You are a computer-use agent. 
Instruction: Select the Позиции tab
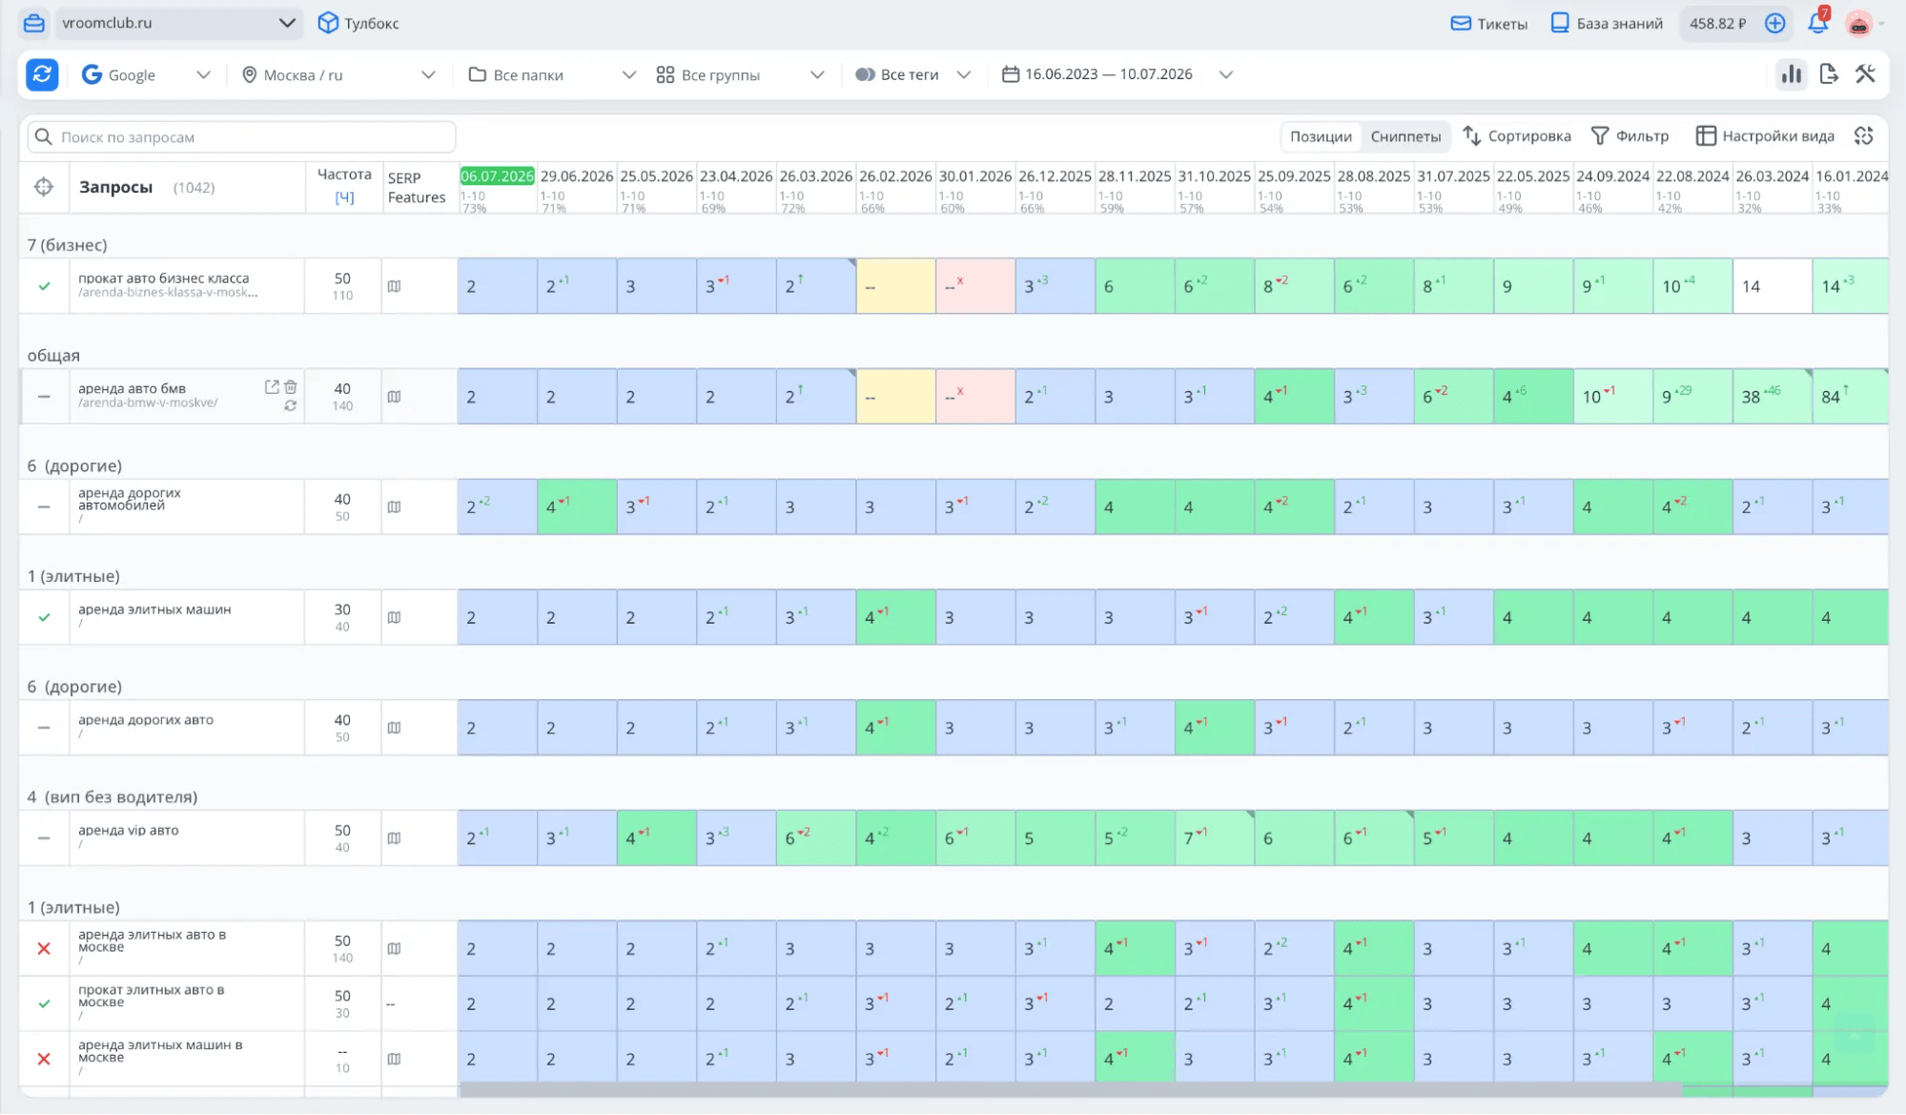point(1321,136)
